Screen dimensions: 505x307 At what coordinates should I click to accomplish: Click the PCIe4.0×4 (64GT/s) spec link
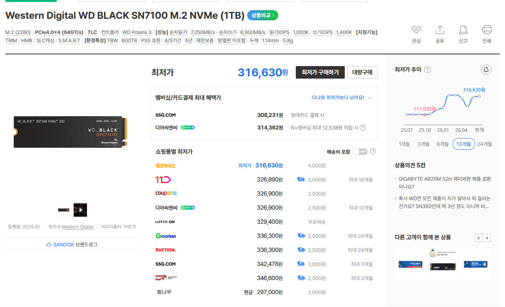coord(59,32)
